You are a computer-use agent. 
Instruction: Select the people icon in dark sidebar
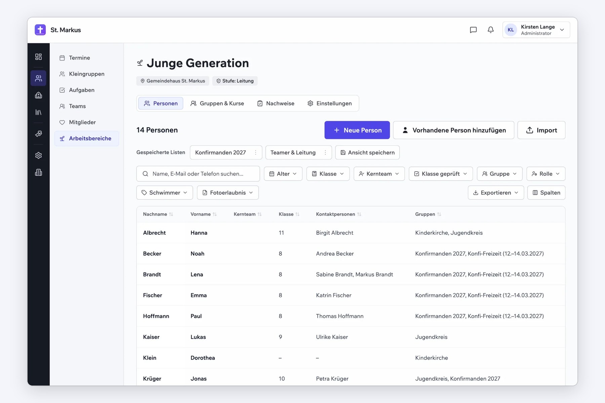(x=38, y=78)
